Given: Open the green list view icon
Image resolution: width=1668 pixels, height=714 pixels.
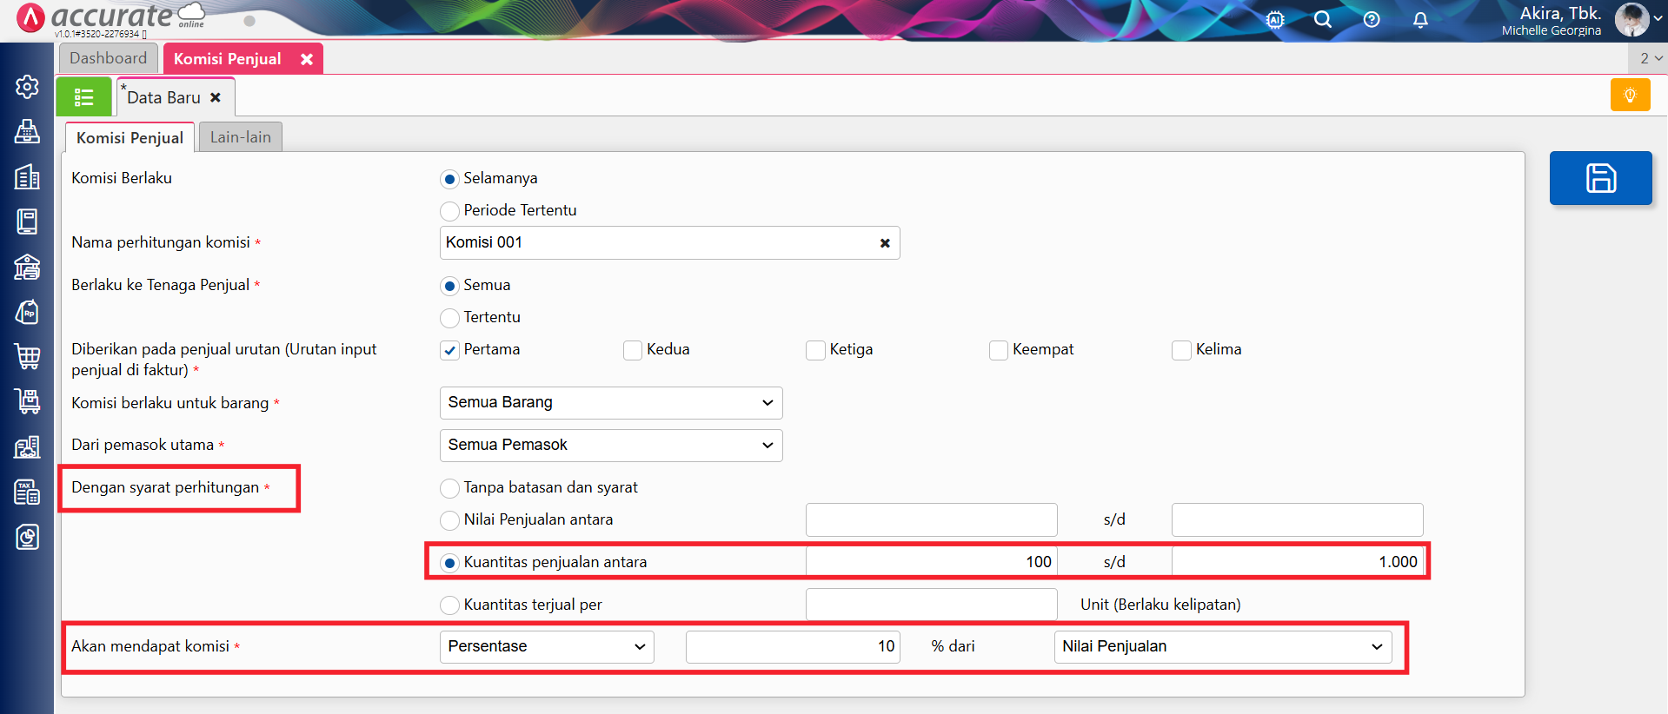Looking at the screenshot, I should [83, 97].
